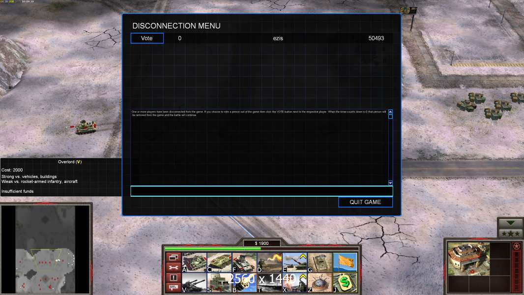Click the vote count 0 beside Vote

coord(180,38)
